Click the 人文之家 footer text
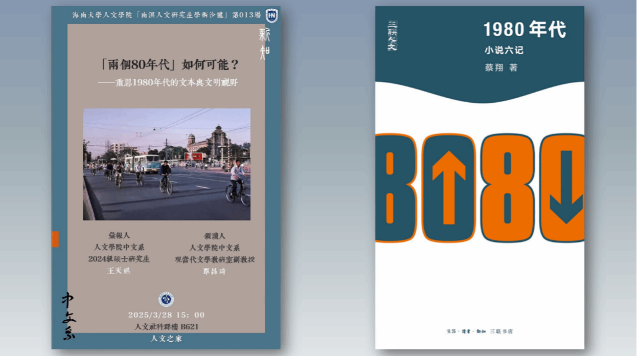The image size is (637, 356). [166, 339]
